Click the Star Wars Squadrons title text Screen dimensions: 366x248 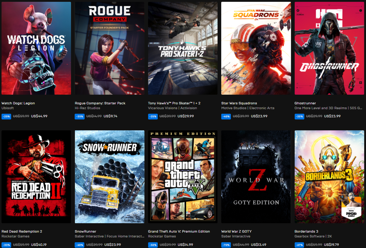click(239, 103)
